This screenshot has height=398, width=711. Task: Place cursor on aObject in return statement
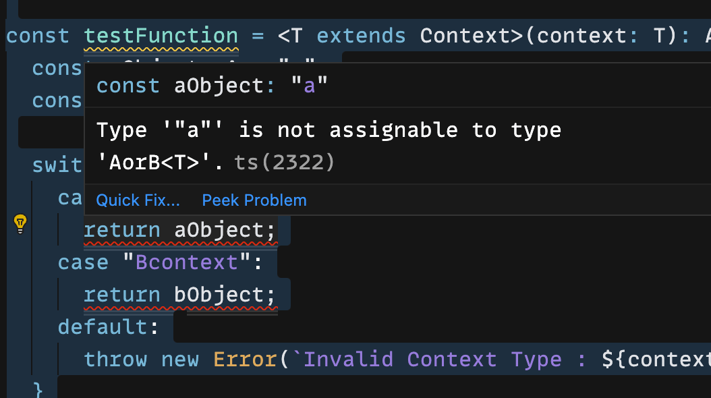click(225, 231)
